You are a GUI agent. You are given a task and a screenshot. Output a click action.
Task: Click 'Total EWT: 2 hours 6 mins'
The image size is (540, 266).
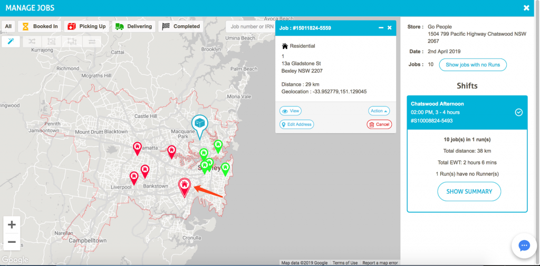click(x=467, y=162)
